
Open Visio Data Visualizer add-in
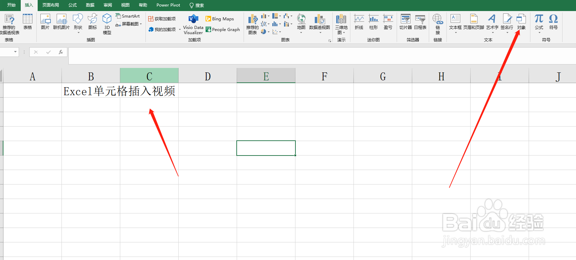[x=193, y=24]
